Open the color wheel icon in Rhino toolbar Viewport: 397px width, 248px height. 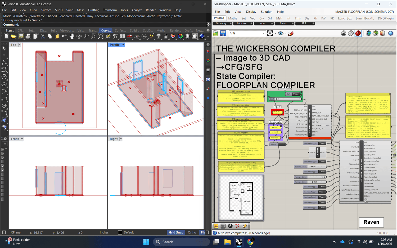coord(180,37)
